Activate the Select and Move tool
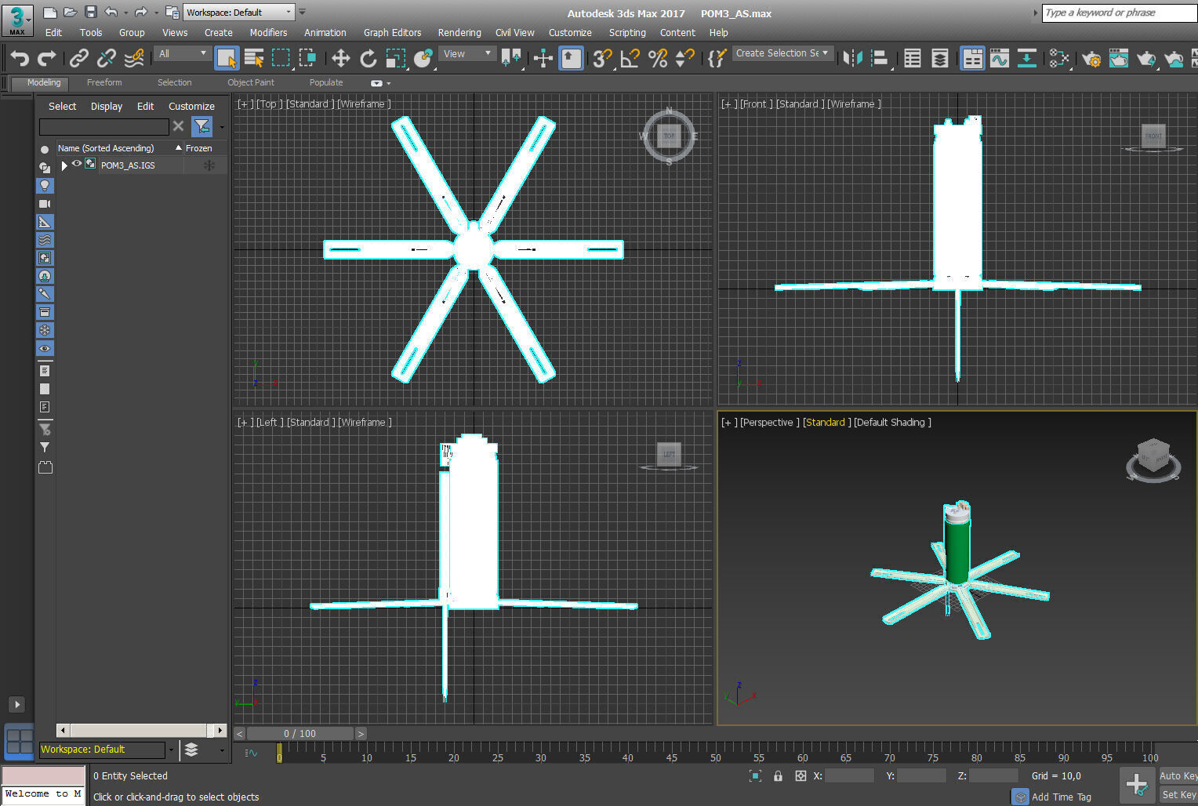1198x806 pixels. [340, 58]
